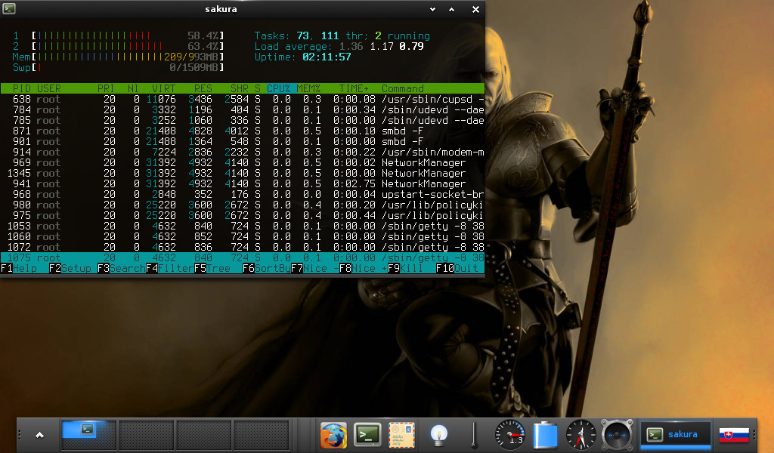Image resolution: width=774 pixels, height=453 pixels.
Task: Shade the sakura window with the down chevron
Action: [x=432, y=9]
